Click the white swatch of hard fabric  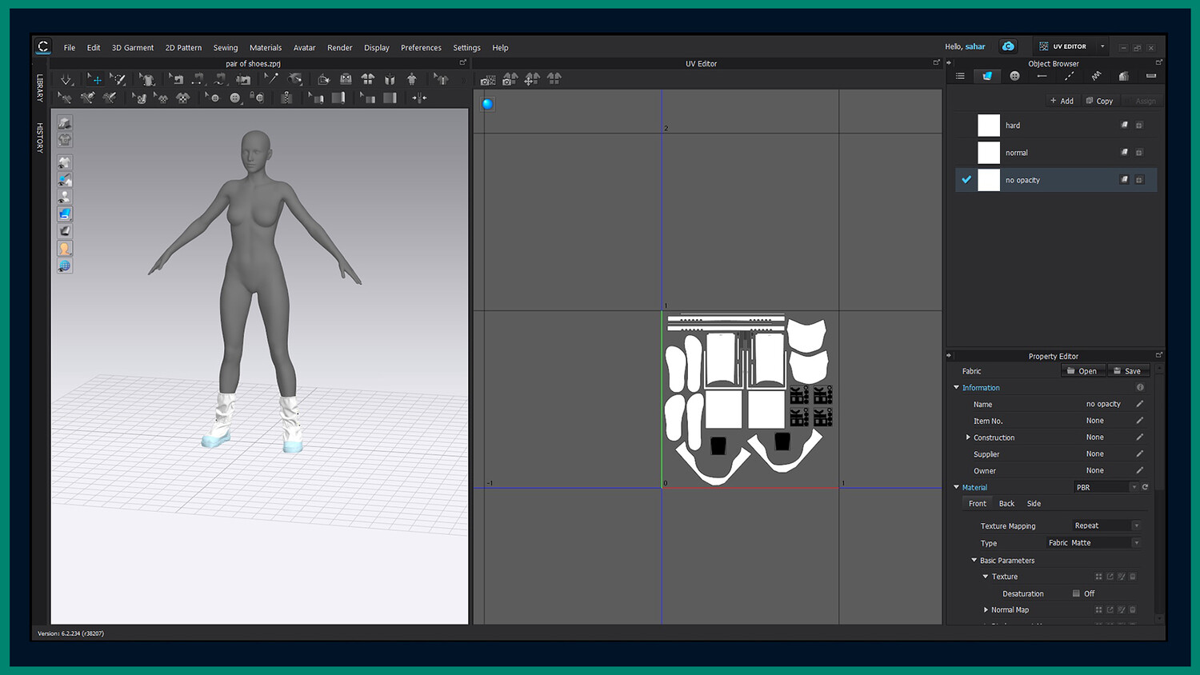989,126
